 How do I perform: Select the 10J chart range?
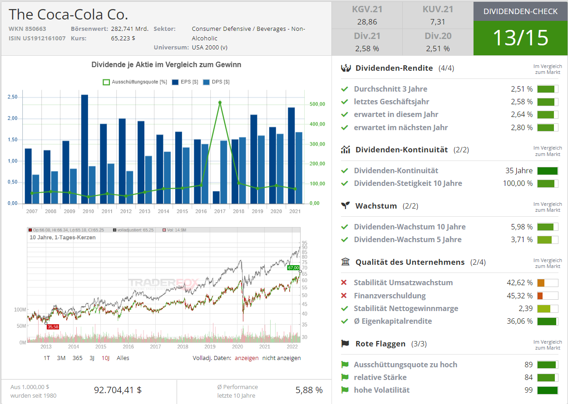(x=105, y=358)
